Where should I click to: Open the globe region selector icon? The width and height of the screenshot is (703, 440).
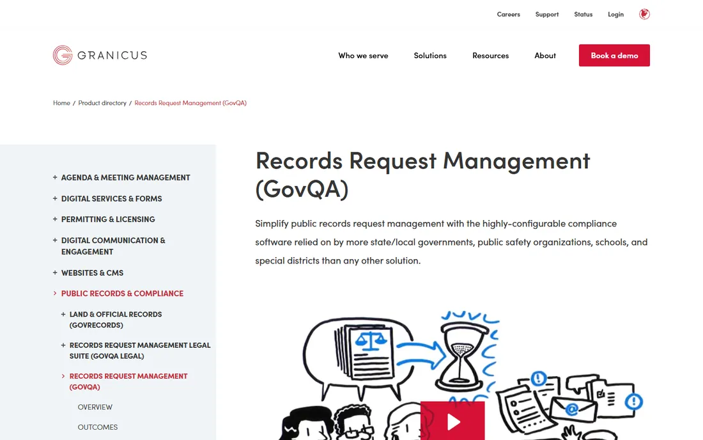tap(644, 14)
